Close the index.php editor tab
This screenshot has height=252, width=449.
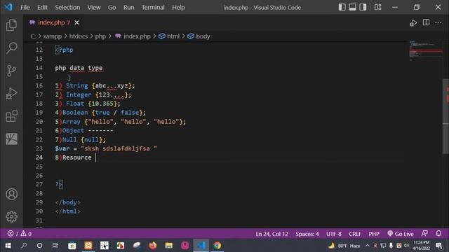[x=76, y=22]
